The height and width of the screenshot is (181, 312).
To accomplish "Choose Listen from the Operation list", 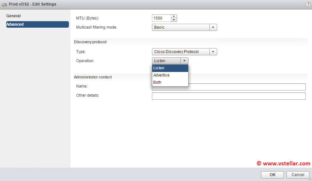I will coord(170,68).
